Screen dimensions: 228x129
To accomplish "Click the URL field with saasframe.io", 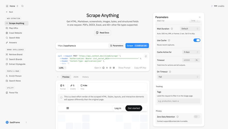I will click(82, 45).
